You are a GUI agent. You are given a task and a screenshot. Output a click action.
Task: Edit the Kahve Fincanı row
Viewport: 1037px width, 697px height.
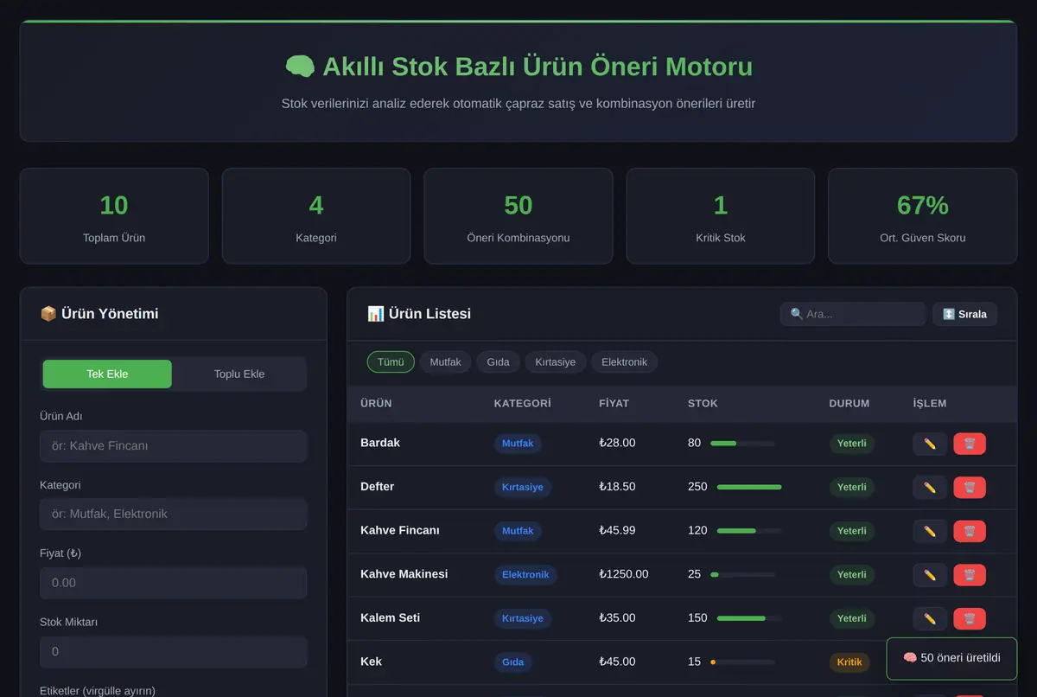point(930,531)
